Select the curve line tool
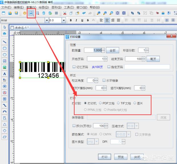Viewport: 177px width, 164px height. tap(5, 105)
